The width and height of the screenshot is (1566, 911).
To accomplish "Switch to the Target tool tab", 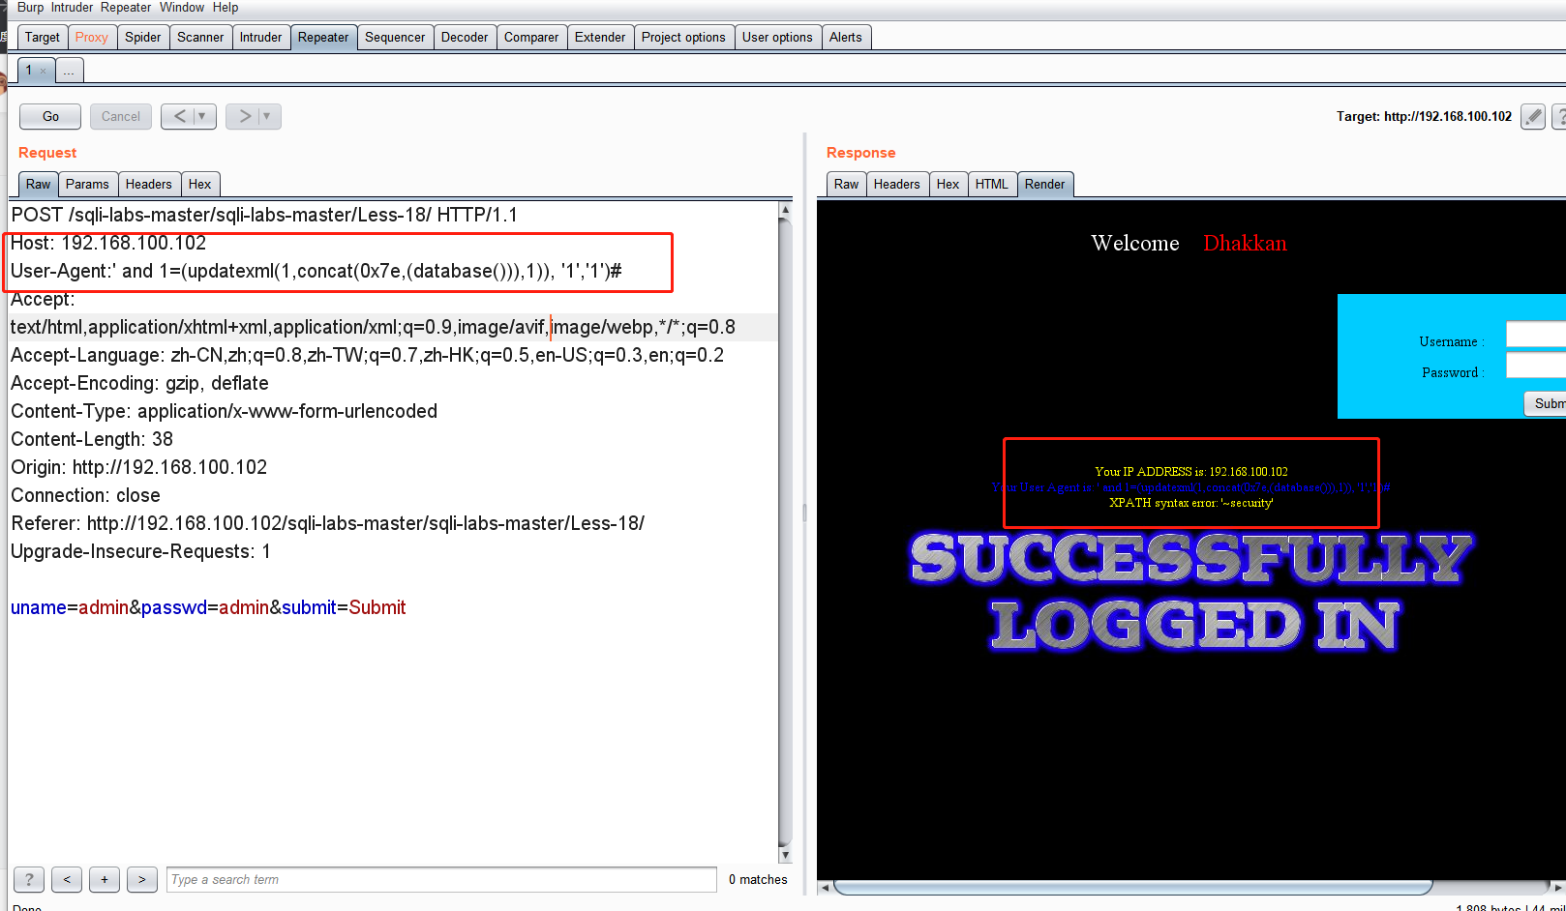I will (43, 38).
